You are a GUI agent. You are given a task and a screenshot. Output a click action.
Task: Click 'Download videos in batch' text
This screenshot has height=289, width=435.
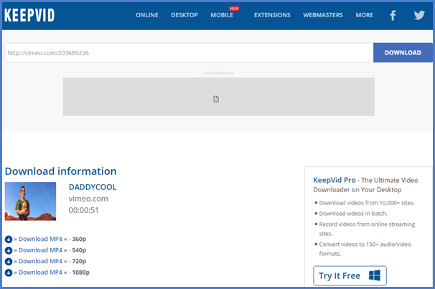tap(353, 214)
